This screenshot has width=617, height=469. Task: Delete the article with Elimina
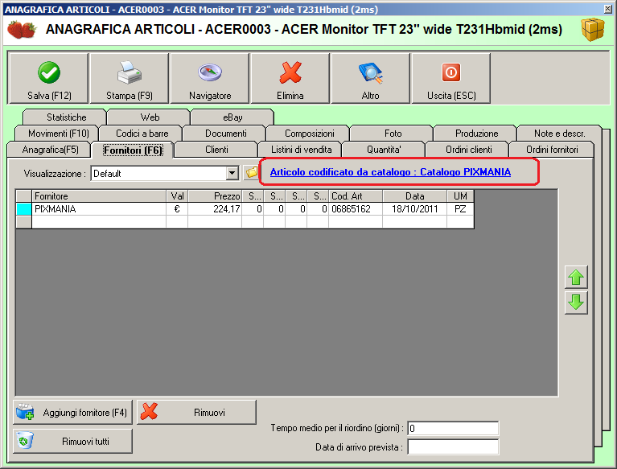[x=290, y=79]
